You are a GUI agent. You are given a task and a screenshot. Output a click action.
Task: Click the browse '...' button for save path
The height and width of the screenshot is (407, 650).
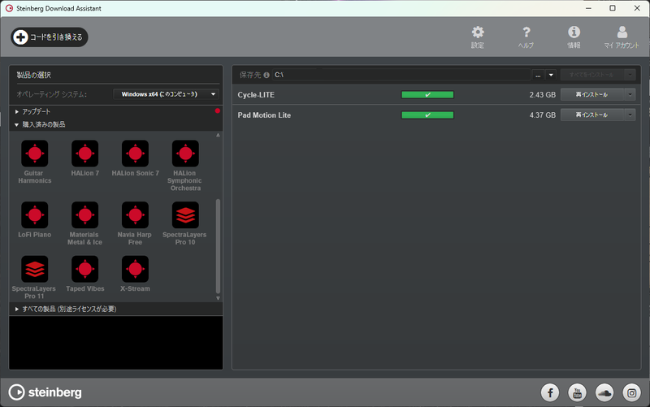coord(538,75)
